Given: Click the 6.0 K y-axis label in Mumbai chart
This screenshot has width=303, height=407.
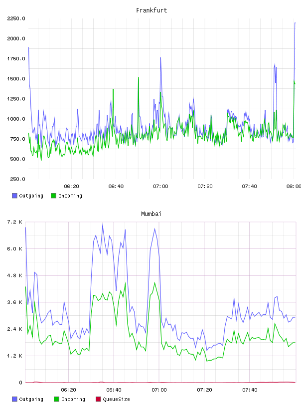Looking at the screenshot, I should coord(15,249).
